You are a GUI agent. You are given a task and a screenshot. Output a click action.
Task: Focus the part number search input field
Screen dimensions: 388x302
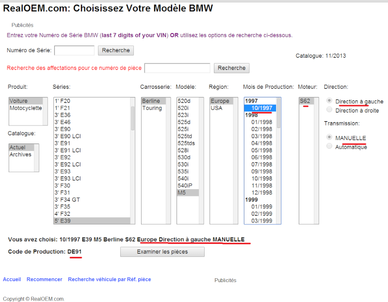pyautogui.click(x=177, y=68)
